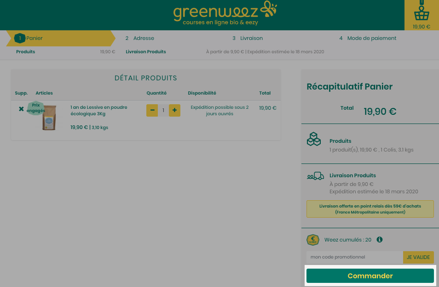The image size is (439, 287).
Task: Click the Greenweez logo
Action: click(x=225, y=13)
